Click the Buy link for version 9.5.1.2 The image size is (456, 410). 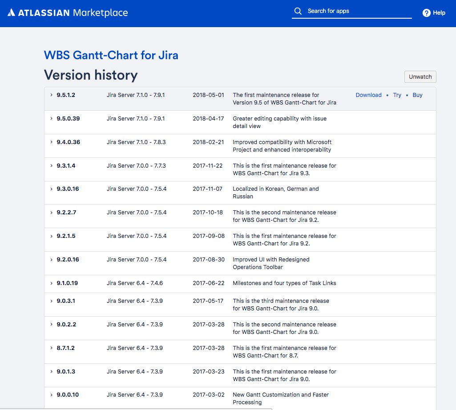coord(417,95)
